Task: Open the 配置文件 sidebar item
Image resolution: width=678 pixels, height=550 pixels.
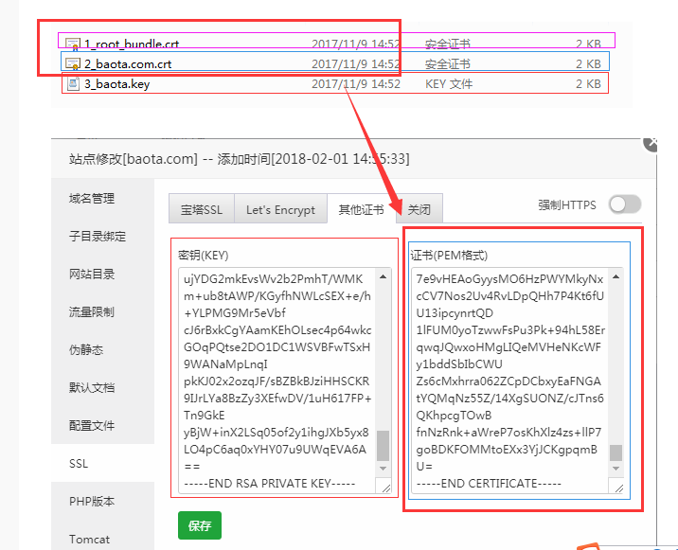Action: 92,425
